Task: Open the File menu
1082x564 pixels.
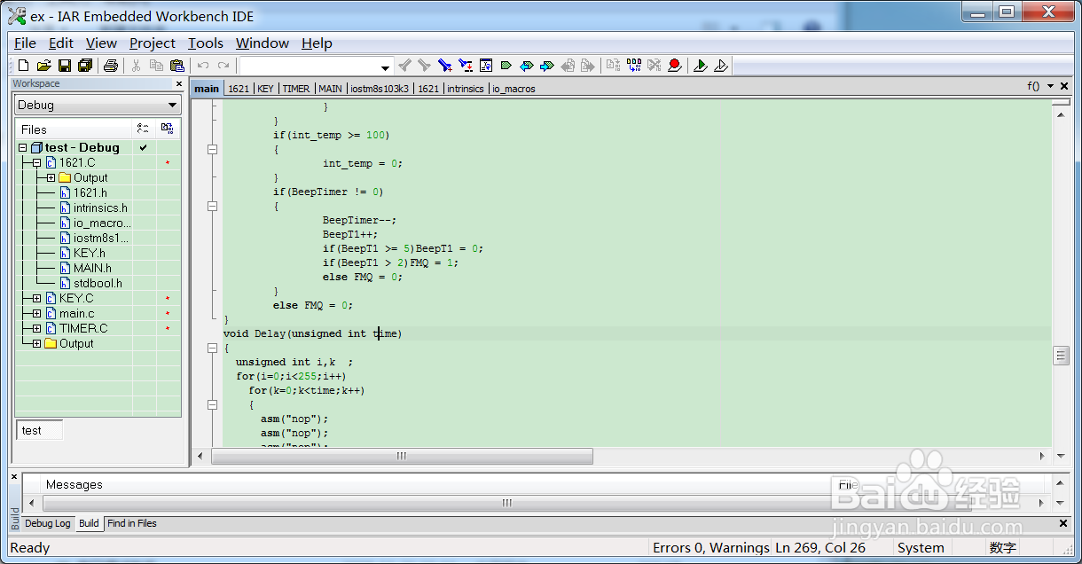Action: point(26,43)
